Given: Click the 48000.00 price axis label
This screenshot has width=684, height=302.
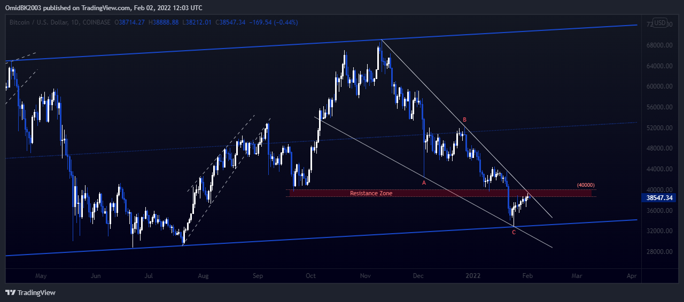Looking at the screenshot, I should [x=658, y=148].
